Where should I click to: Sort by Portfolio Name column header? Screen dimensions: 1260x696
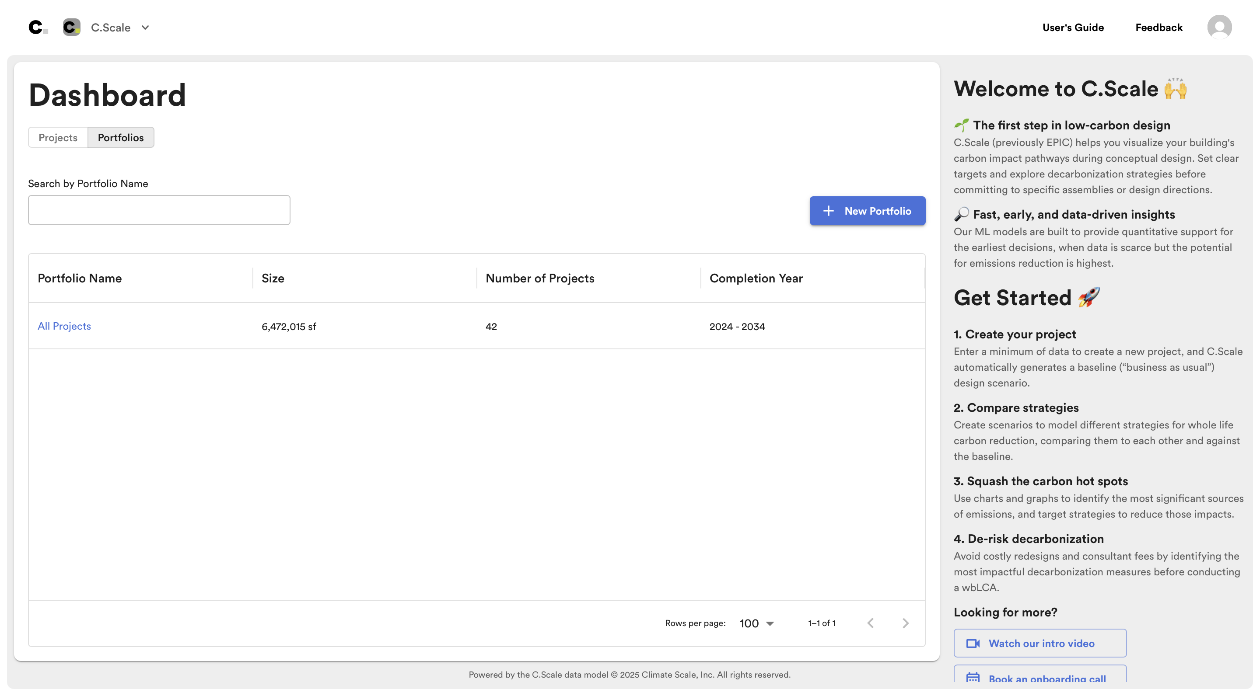pos(80,278)
